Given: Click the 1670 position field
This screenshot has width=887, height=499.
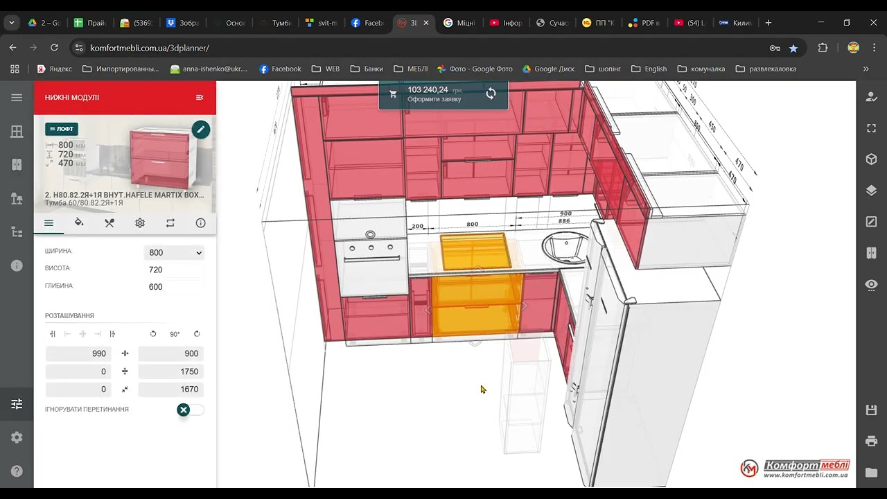Looking at the screenshot, I should pos(171,389).
